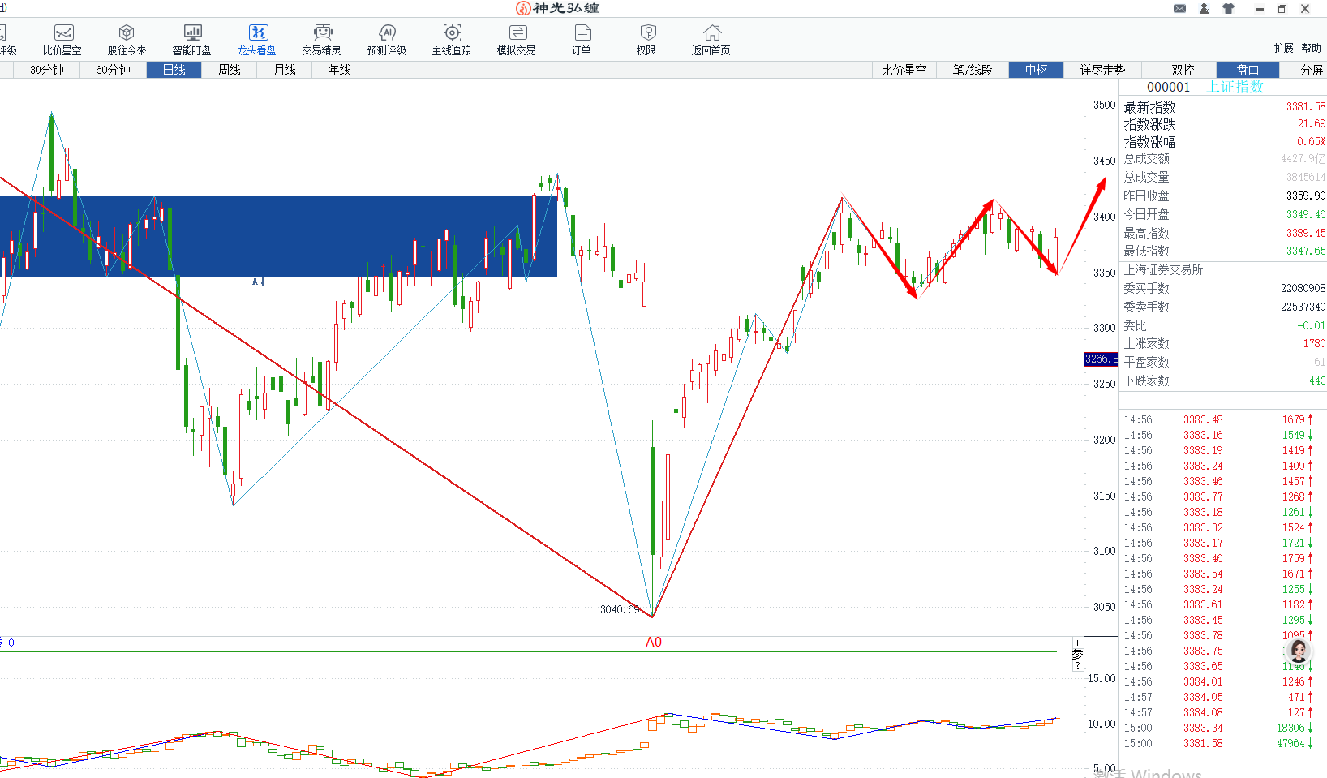Viewport: 1327px width, 778px height.
Task: Switch to 周线 weekly chart tab
Action: [x=230, y=70]
